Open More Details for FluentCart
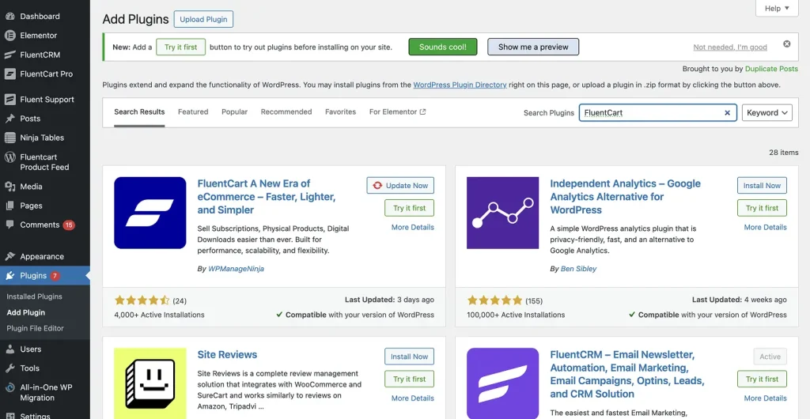 413,227
